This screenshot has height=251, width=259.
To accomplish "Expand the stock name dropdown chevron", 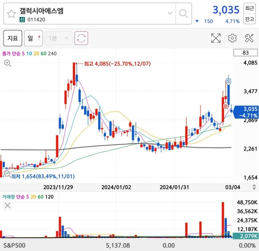I will [170, 13].
